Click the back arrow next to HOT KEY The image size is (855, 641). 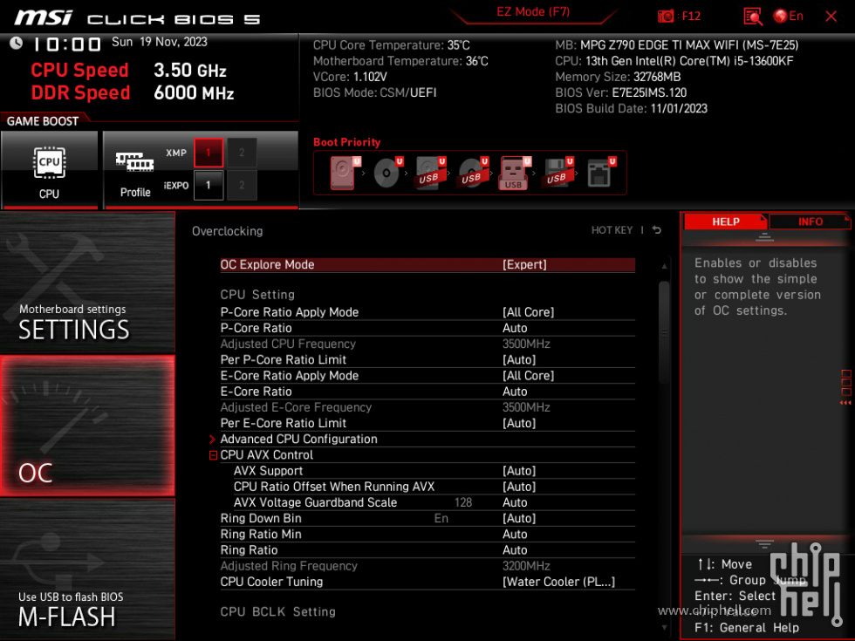point(657,230)
